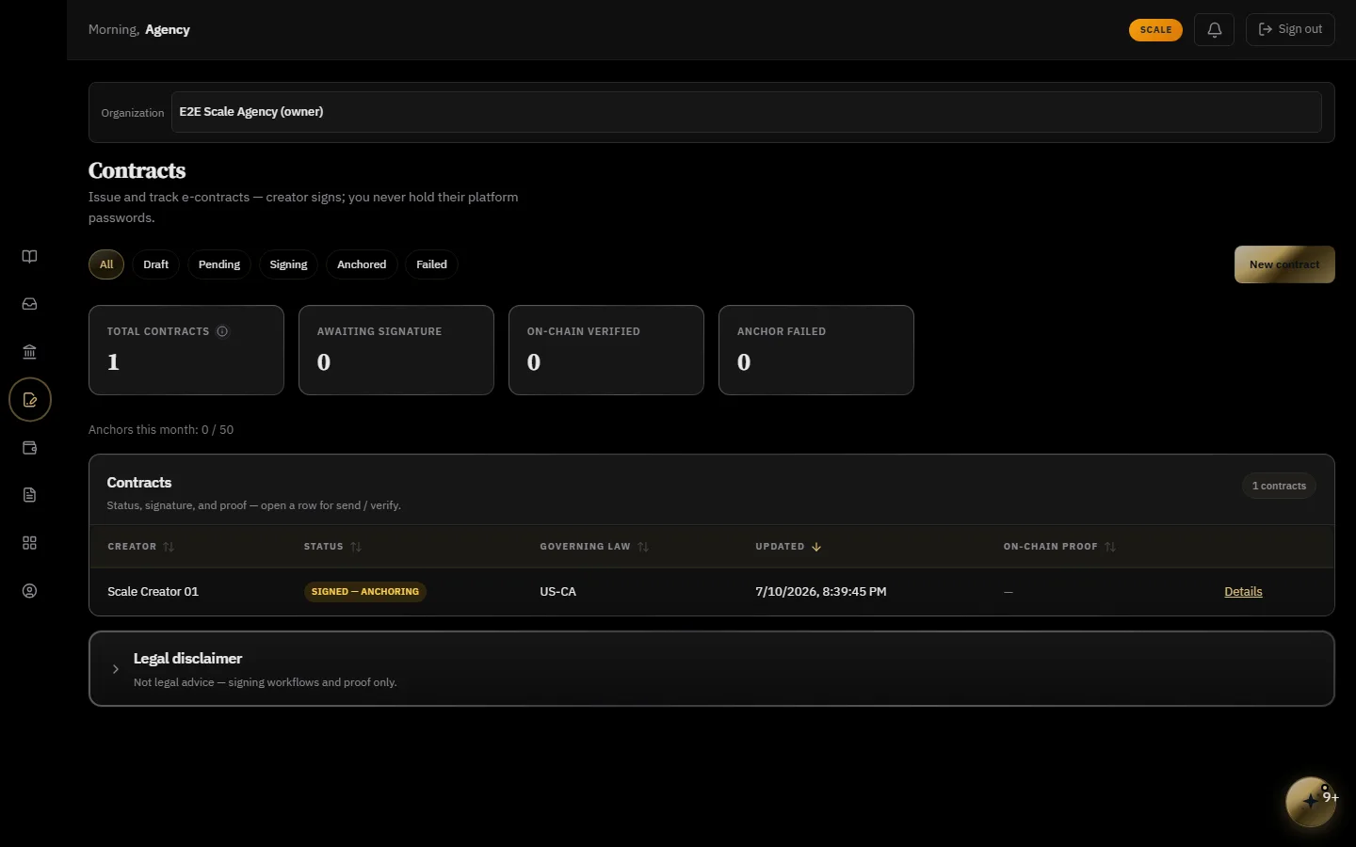The width and height of the screenshot is (1356, 847).
Task: Open the user profile icon in sidebar
Action: tap(29, 591)
